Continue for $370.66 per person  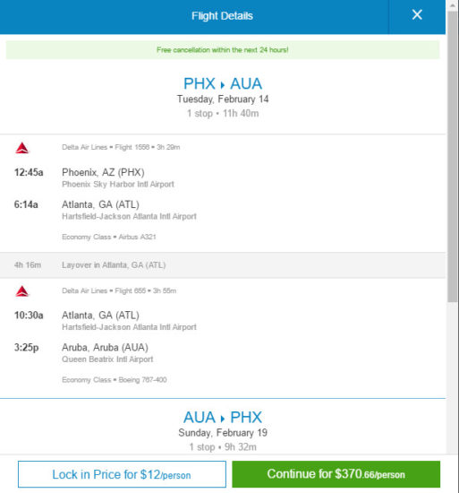(x=336, y=474)
